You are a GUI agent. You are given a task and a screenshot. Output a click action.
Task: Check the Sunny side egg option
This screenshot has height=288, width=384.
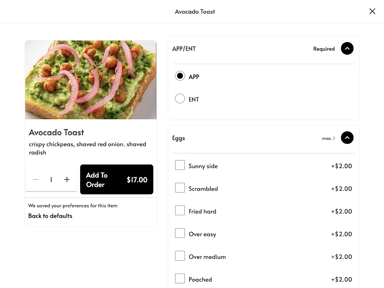pos(180,165)
